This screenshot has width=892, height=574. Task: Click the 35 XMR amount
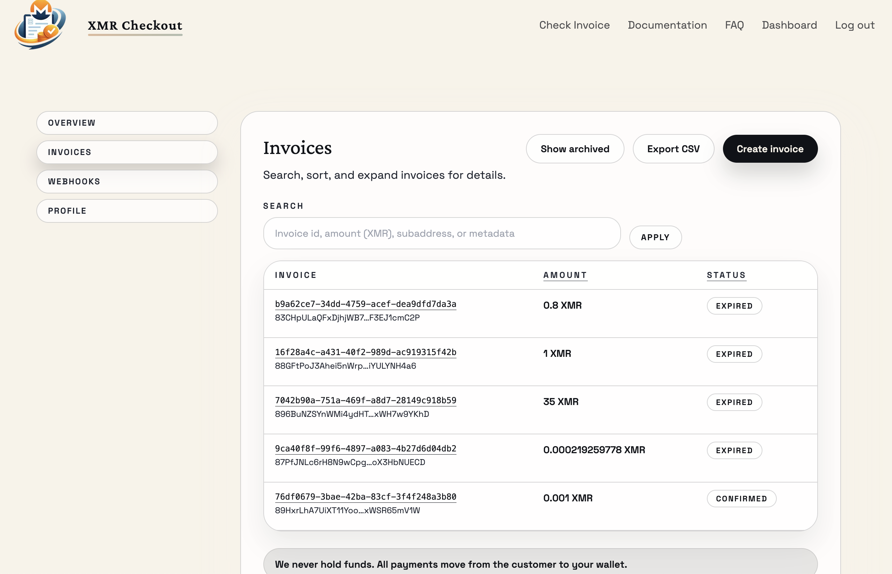(561, 402)
